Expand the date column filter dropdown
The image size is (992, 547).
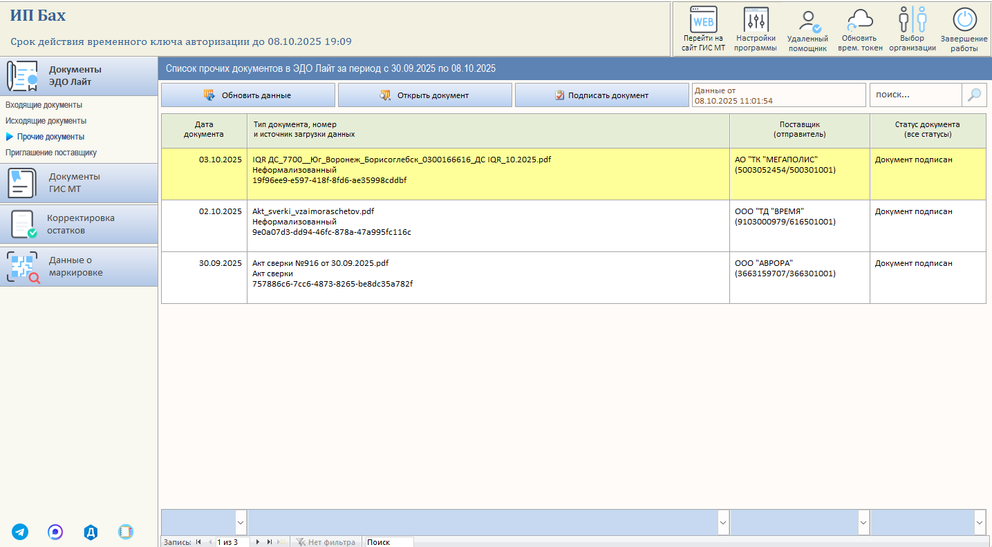tap(241, 522)
